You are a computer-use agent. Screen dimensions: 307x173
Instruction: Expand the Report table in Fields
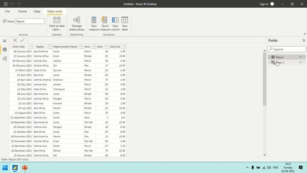pyautogui.click(x=269, y=57)
